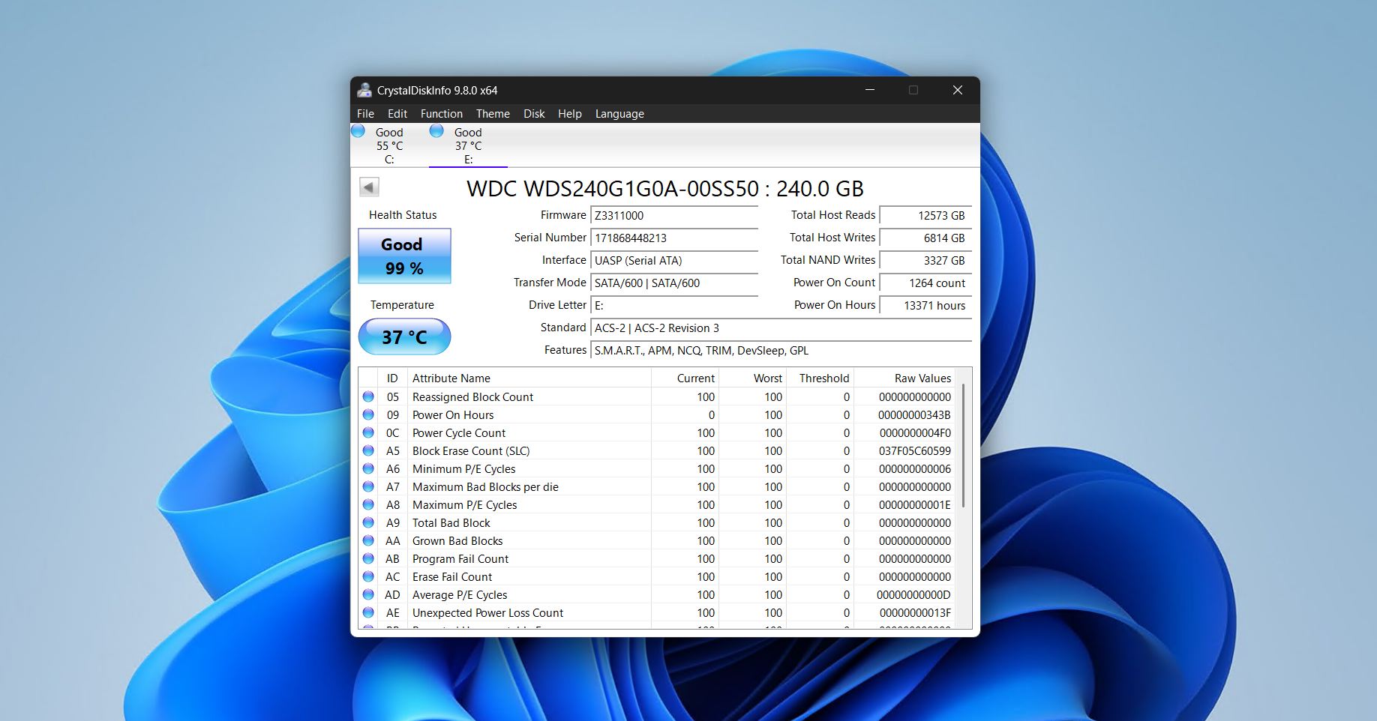This screenshot has height=721, width=1377.
Task: Click status orb for Maximum P/E Cycles
Action: pyautogui.click(x=368, y=504)
